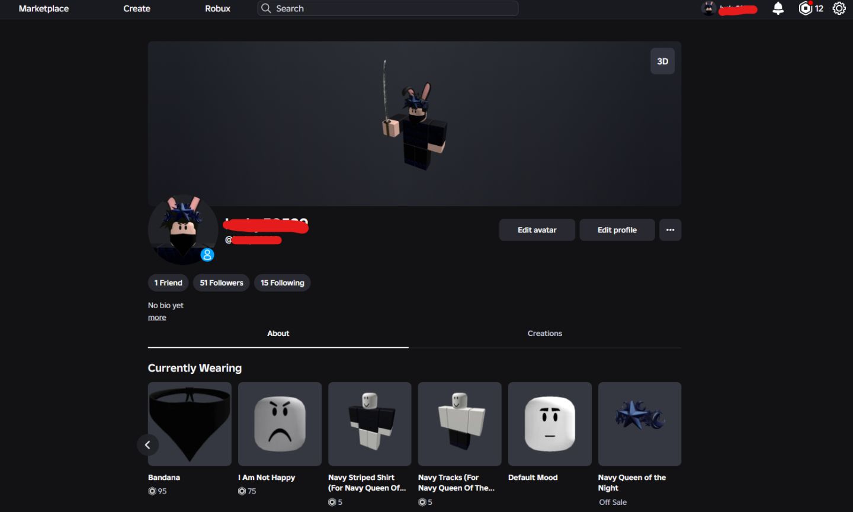Open the Navy Tracks pants thumbnail

pos(460,424)
